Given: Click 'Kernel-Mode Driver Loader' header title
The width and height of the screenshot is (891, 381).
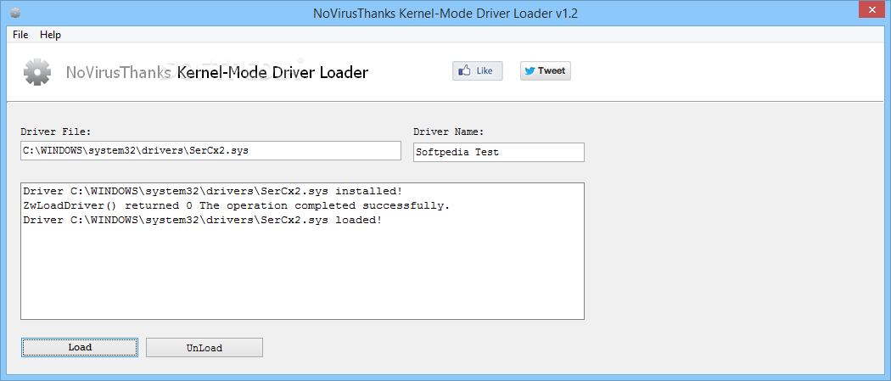Looking at the screenshot, I should [x=272, y=73].
